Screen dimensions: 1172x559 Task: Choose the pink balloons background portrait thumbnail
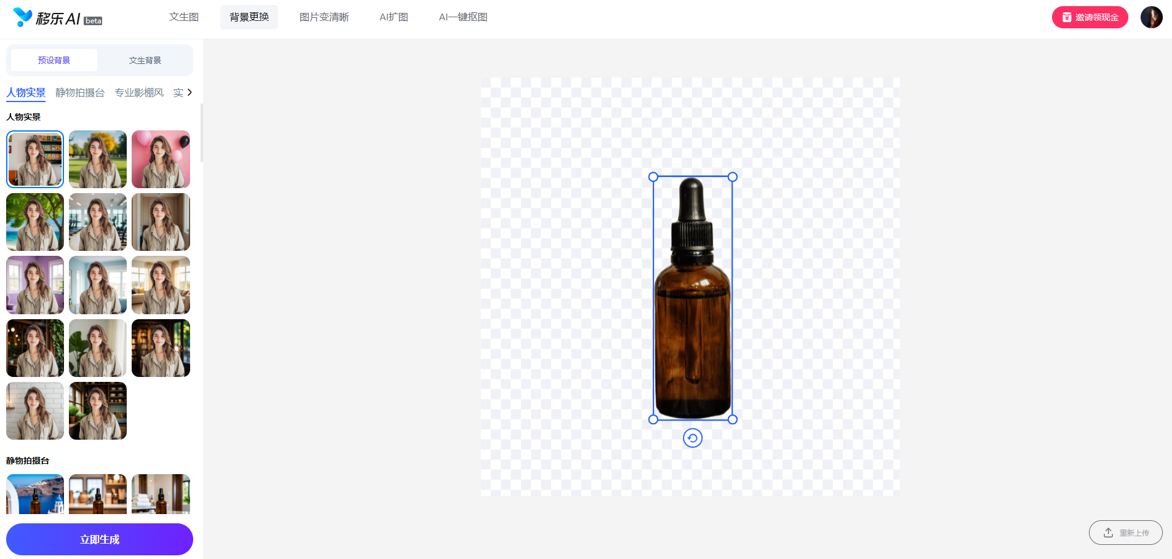pos(161,159)
